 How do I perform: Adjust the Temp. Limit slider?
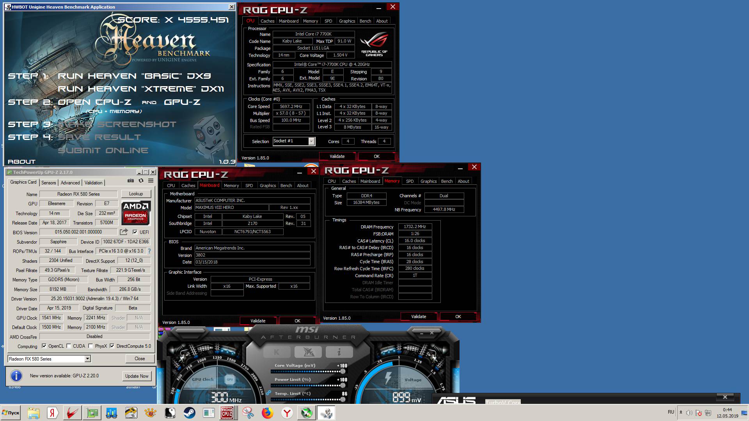(308, 400)
